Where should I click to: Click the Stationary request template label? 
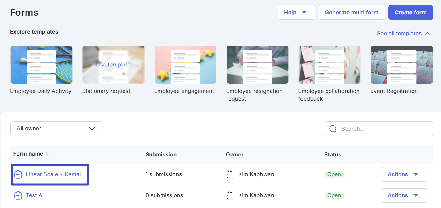point(106,91)
